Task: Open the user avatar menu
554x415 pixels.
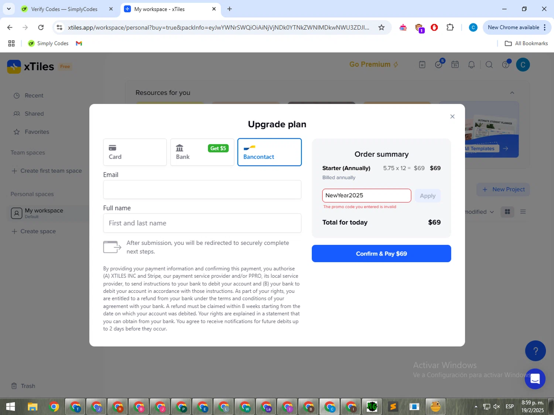Action: [x=523, y=65]
